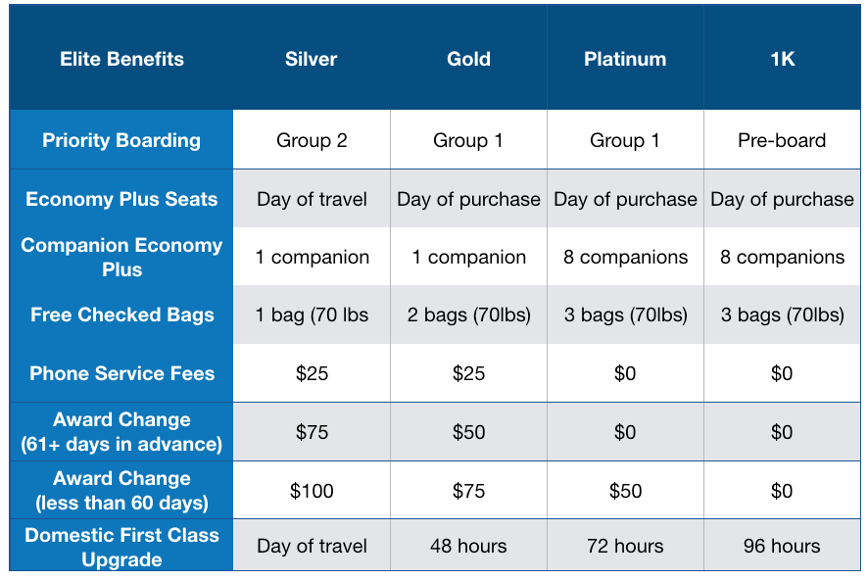Select the Silver column header

(312, 59)
